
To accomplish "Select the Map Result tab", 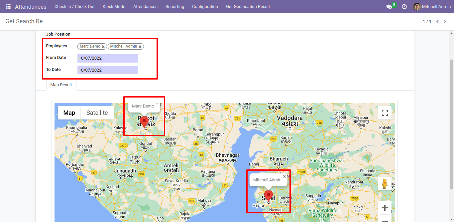I will [61, 85].
